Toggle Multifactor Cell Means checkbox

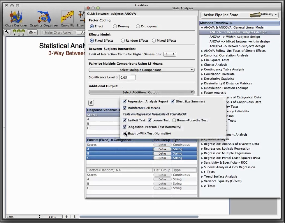(124, 108)
